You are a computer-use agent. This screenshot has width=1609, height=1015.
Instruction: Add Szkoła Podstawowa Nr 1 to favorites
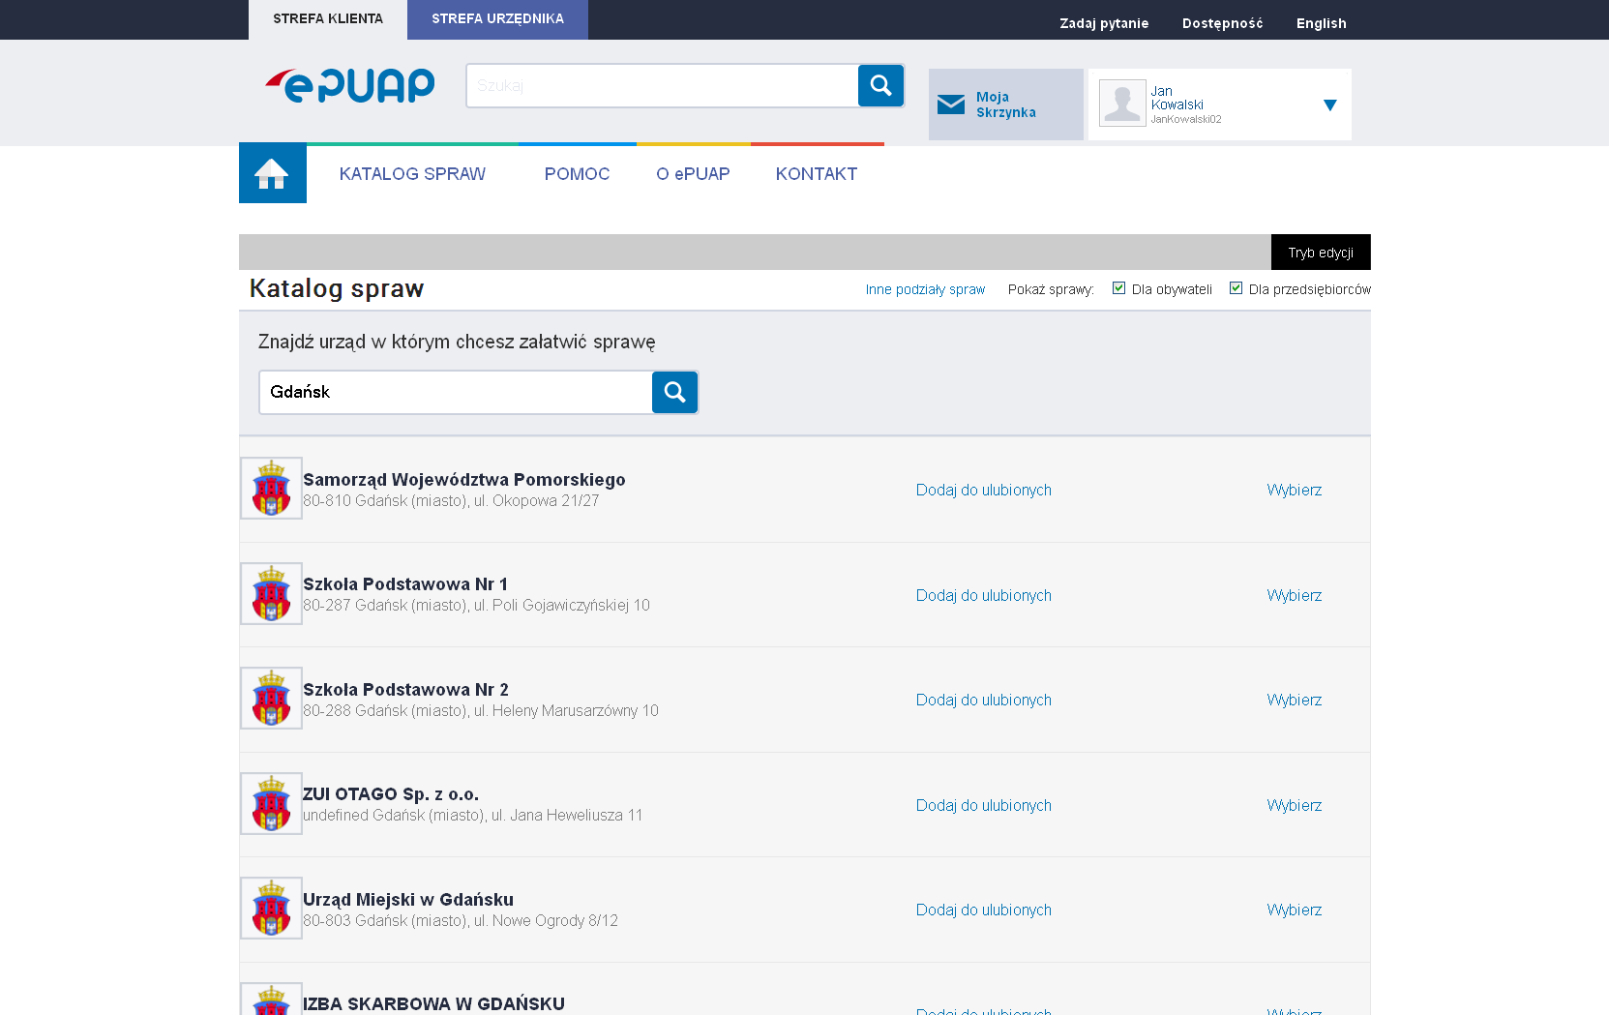pyautogui.click(x=983, y=595)
